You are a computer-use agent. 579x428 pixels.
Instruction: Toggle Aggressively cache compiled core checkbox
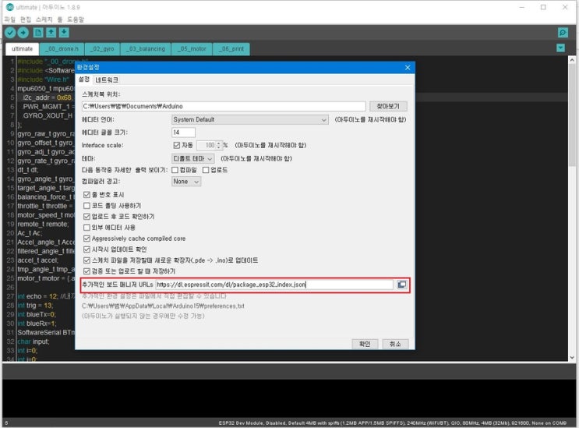click(x=86, y=239)
